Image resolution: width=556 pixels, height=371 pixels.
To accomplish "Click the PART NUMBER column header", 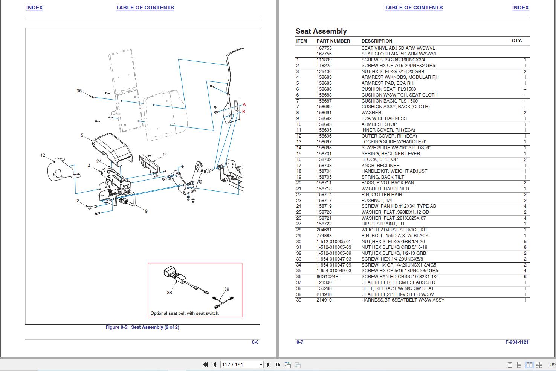I will 333,41.
